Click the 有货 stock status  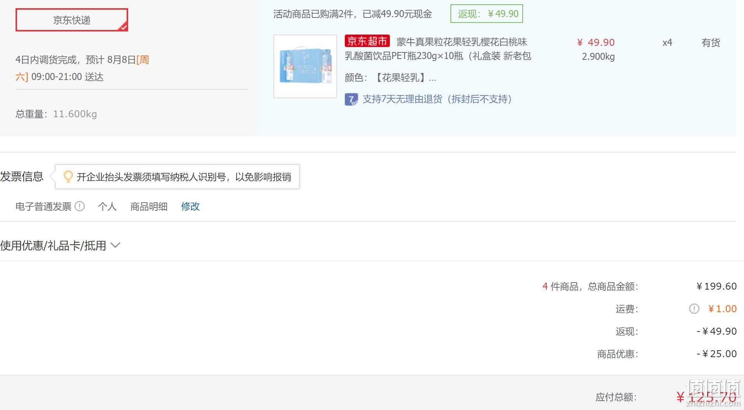(x=711, y=43)
